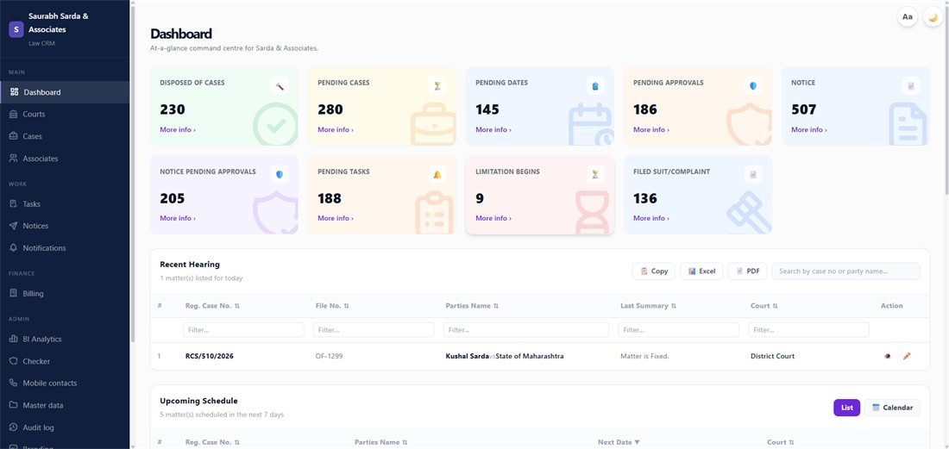Click the hourglass icon on Pending Cases card
The image size is (949, 449).
pyautogui.click(x=437, y=86)
